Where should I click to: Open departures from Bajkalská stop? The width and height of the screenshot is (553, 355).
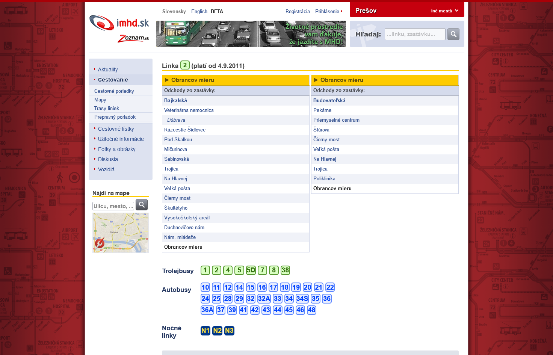tap(175, 101)
